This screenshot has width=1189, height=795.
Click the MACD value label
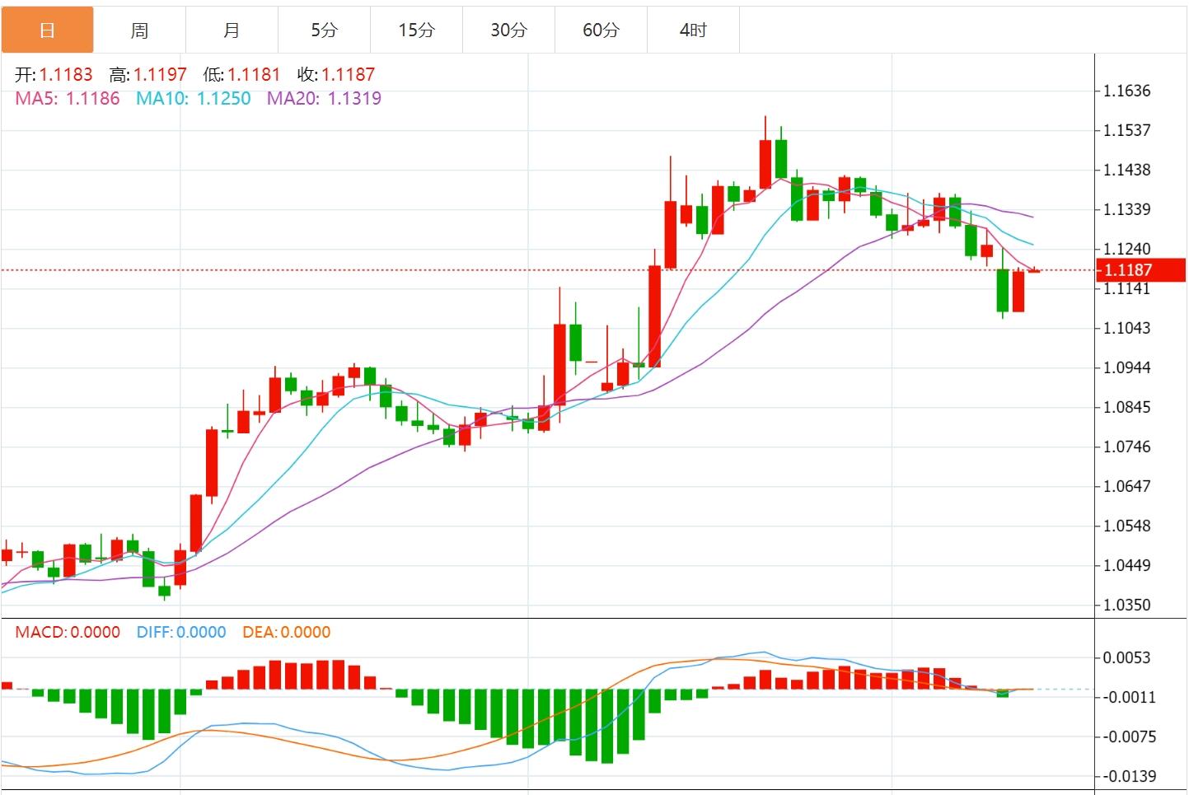(68, 633)
